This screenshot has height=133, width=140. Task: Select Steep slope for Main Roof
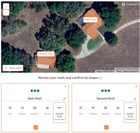[x=47, y=110]
